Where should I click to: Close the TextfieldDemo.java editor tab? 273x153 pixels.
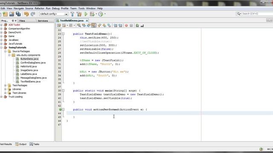[87, 21]
